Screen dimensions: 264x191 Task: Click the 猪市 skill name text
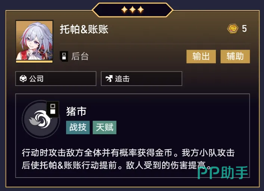76,111
